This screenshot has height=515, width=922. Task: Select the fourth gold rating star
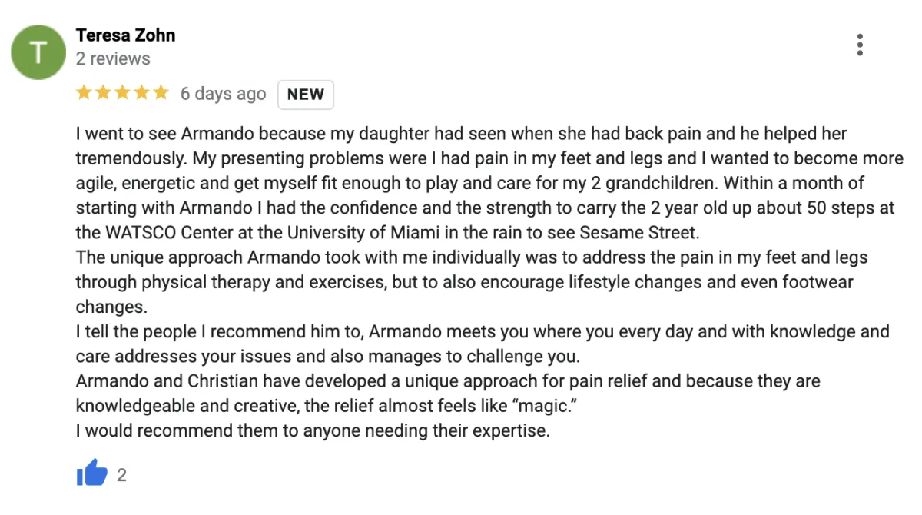[x=141, y=93]
